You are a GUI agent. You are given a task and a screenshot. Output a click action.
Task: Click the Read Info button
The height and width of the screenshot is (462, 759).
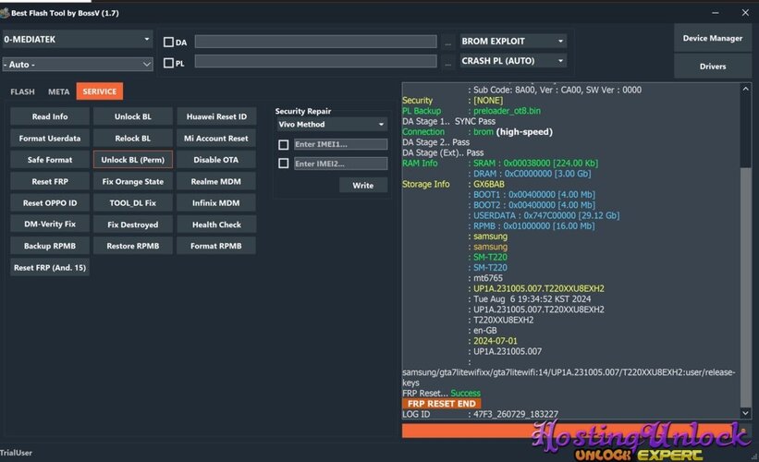click(x=50, y=116)
